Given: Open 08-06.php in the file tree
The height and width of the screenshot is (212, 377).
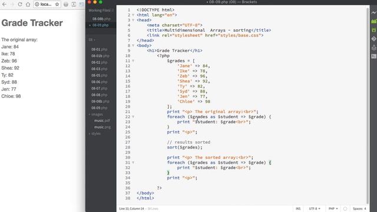Looking at the screenshot, I should point(99,82).
